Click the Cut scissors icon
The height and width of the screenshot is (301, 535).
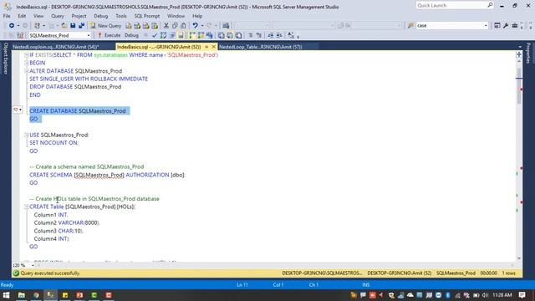(166, 26)
